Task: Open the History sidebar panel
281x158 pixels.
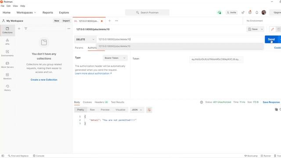Action: pyautogui.click(x=7, y=88)
